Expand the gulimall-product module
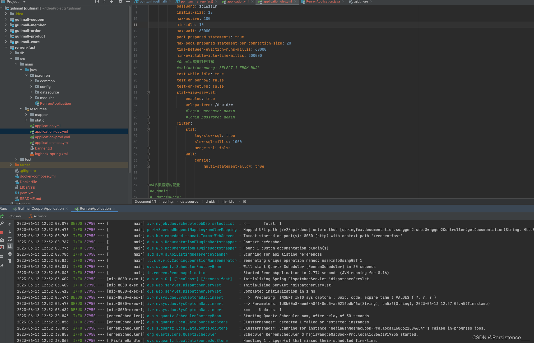Viewport: 534px width, 343px height. click(6, 36)
